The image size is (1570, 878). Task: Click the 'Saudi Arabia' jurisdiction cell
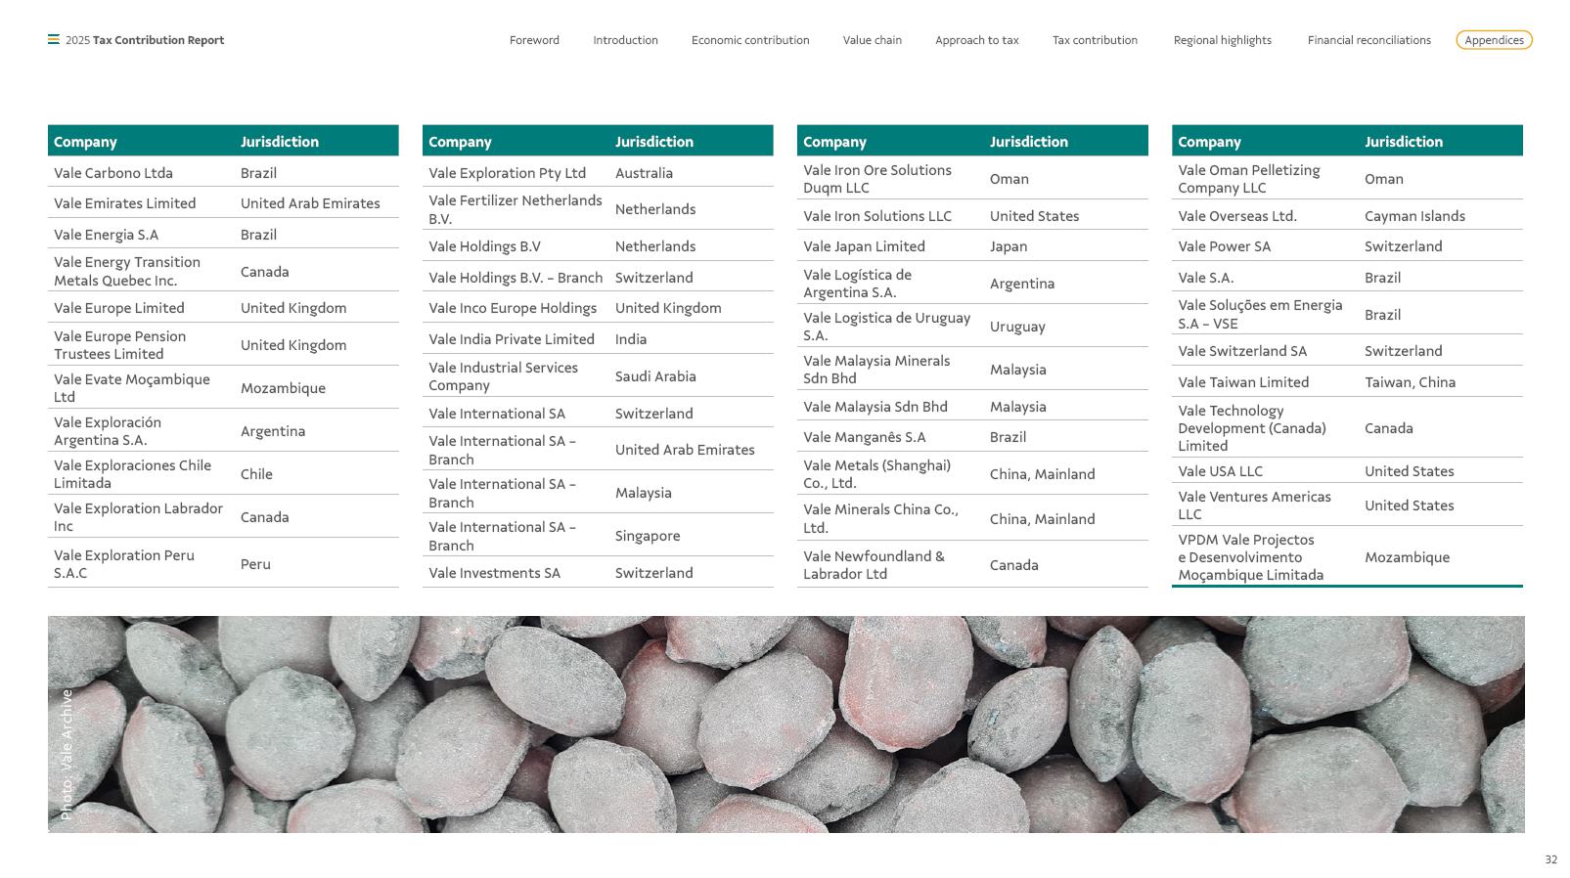655,376
